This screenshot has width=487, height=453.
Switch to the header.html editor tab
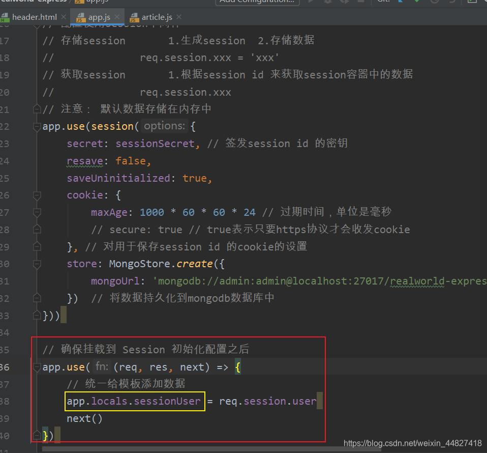tap(34, 17)
